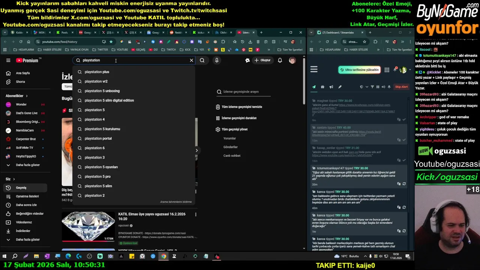Click 'Arama tahminlerini bildirme' link

[176, 202]
